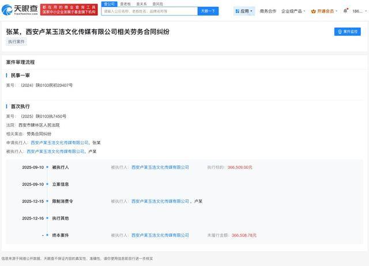Viewport: 369px width, 266px height.
Task: Open company link in 被执行人 header row
Action: point(55,151)
